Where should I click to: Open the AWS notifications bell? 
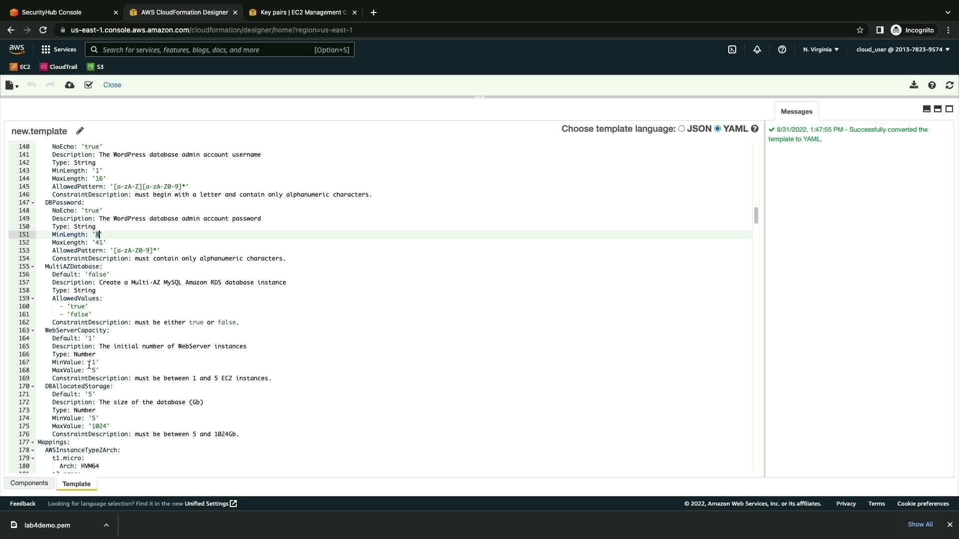tap(757, 49)
